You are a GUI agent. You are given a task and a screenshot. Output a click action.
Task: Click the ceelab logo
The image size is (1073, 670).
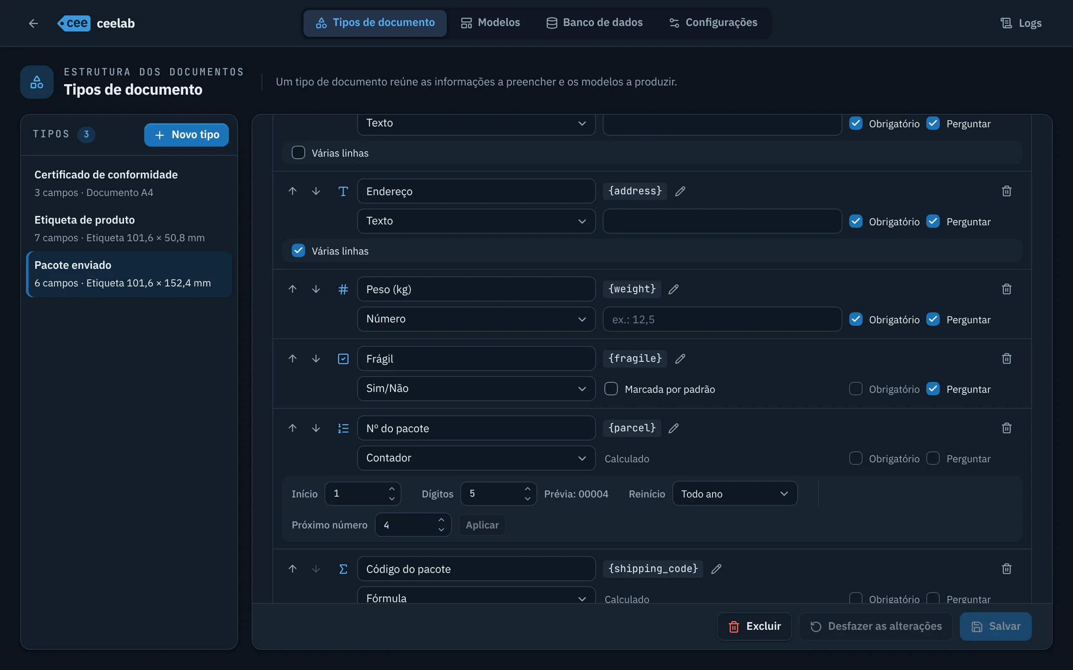96,23
